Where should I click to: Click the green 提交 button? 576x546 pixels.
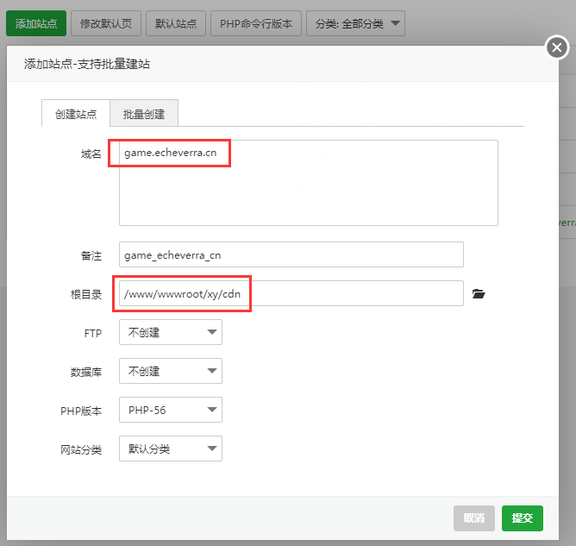point(523,518)
